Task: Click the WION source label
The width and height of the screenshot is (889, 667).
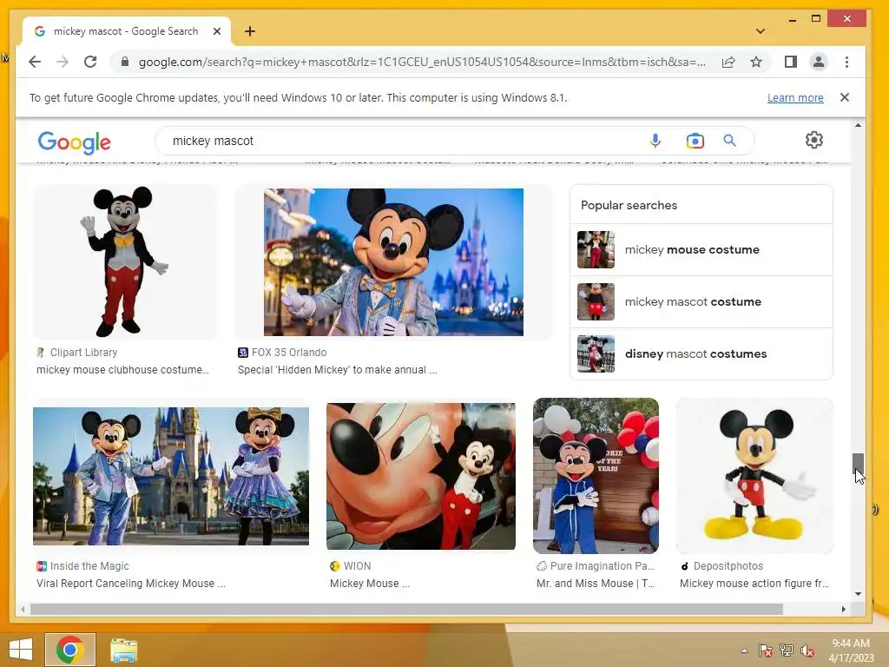Action: (x=357, y=566)
